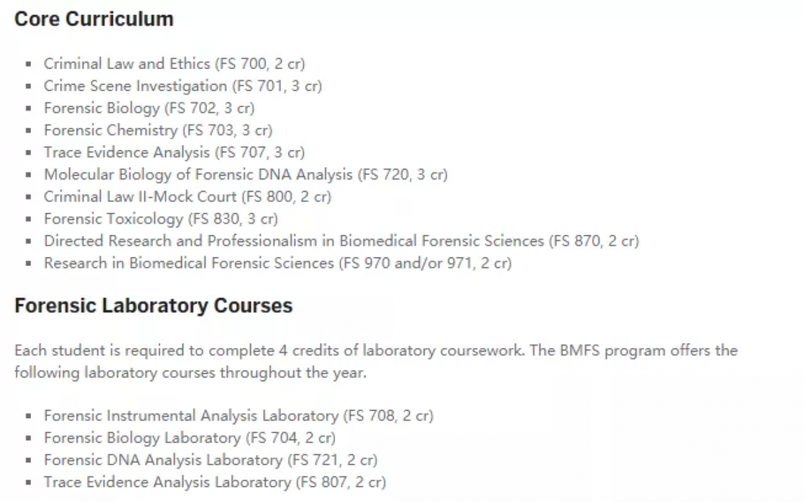Click the paragraph about 4 laboratory credits
804x502 pixels.
click(x=375, y=361)
